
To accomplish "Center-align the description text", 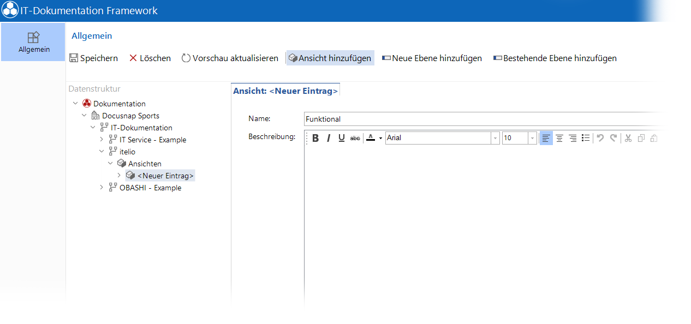I will 559,138.
